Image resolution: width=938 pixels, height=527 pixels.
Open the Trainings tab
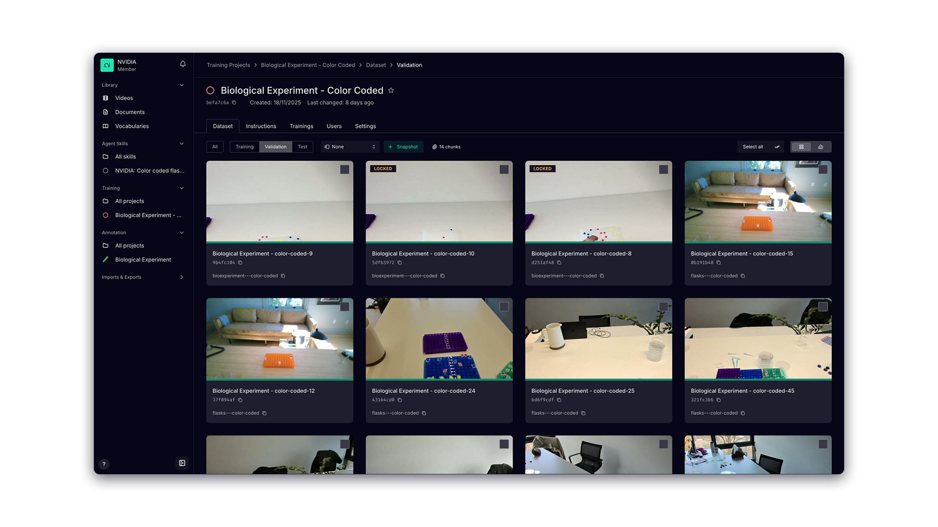(301, 126)
